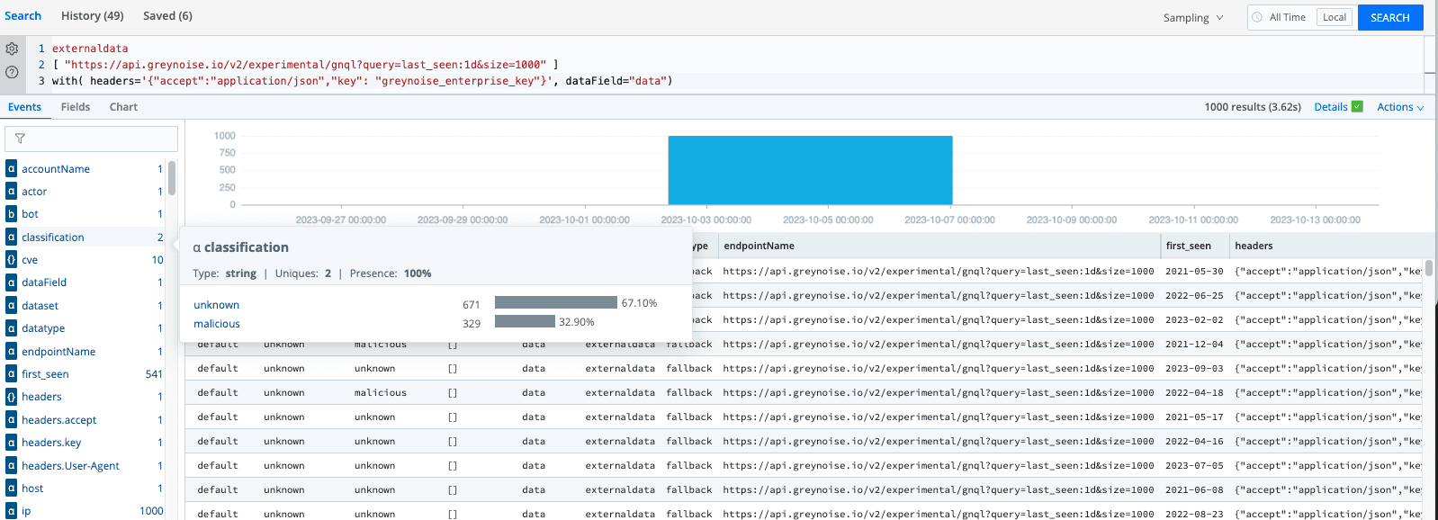Click the blue histogram bar in chart

[x=810, y=170]
